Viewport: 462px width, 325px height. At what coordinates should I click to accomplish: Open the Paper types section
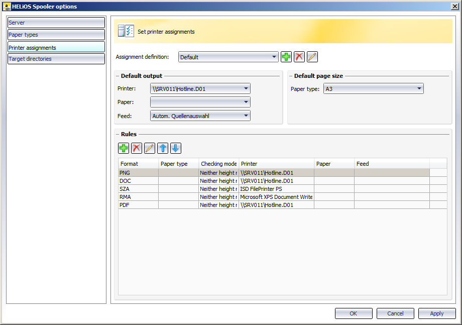56,35
